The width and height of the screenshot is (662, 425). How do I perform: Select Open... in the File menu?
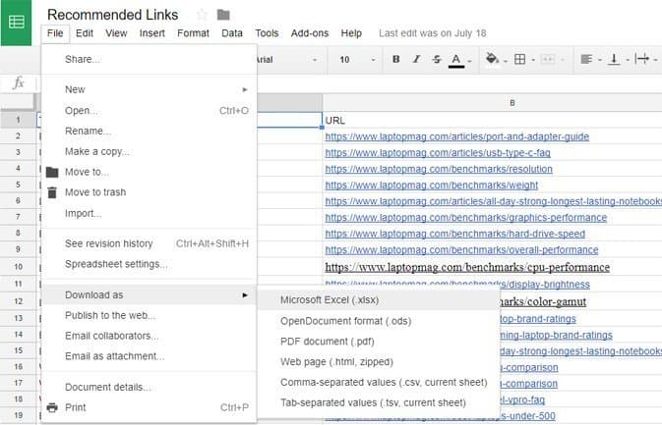click(150, 111)
